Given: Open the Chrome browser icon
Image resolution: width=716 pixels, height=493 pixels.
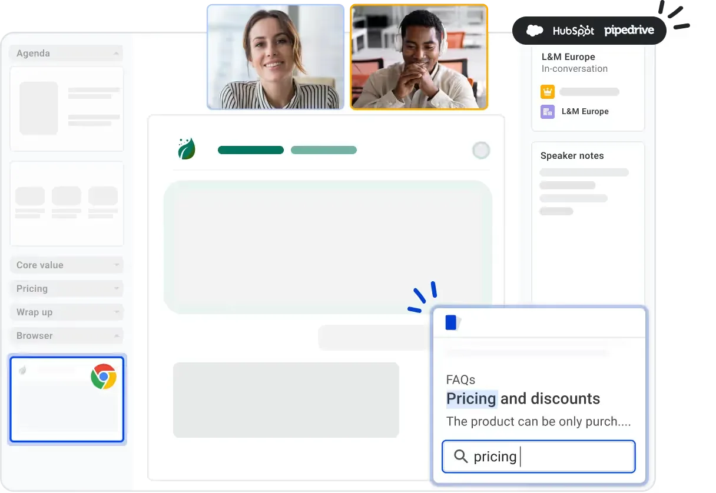Looking at the screenshot, I should tap(104, 377).
